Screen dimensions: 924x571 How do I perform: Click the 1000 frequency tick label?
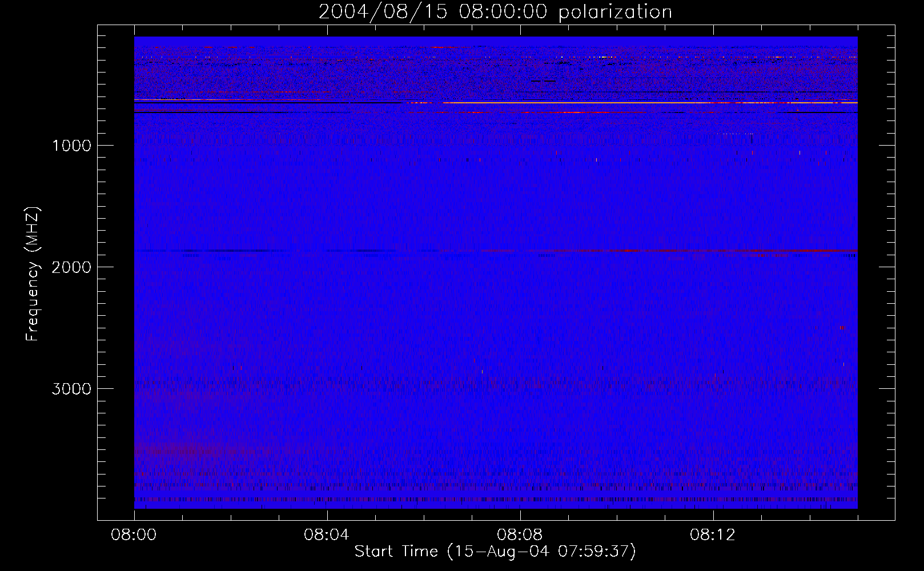click(71, 146)
